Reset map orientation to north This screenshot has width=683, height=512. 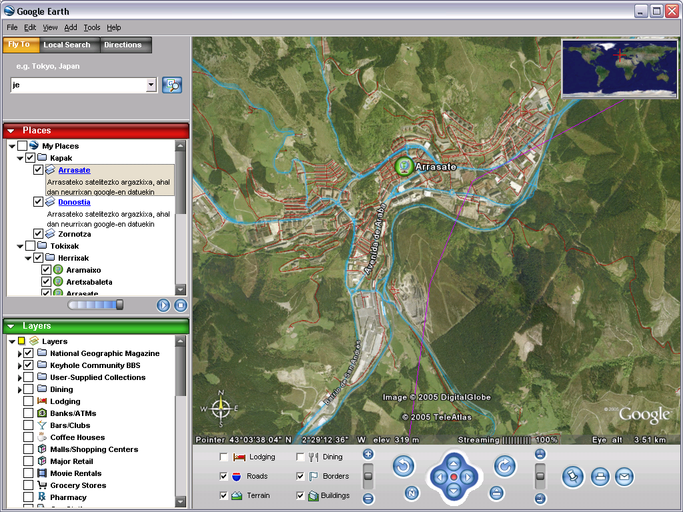(412, 493)
